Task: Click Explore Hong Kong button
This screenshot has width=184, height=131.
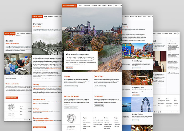Action: click(136, 95)
